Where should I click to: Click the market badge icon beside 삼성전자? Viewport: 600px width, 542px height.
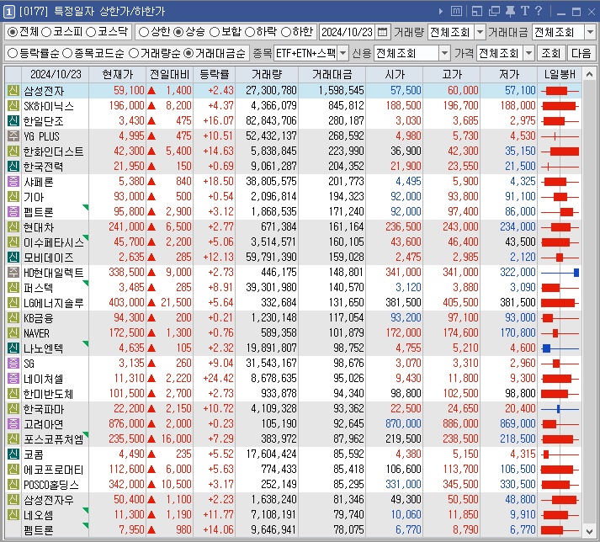pos(13,90)
